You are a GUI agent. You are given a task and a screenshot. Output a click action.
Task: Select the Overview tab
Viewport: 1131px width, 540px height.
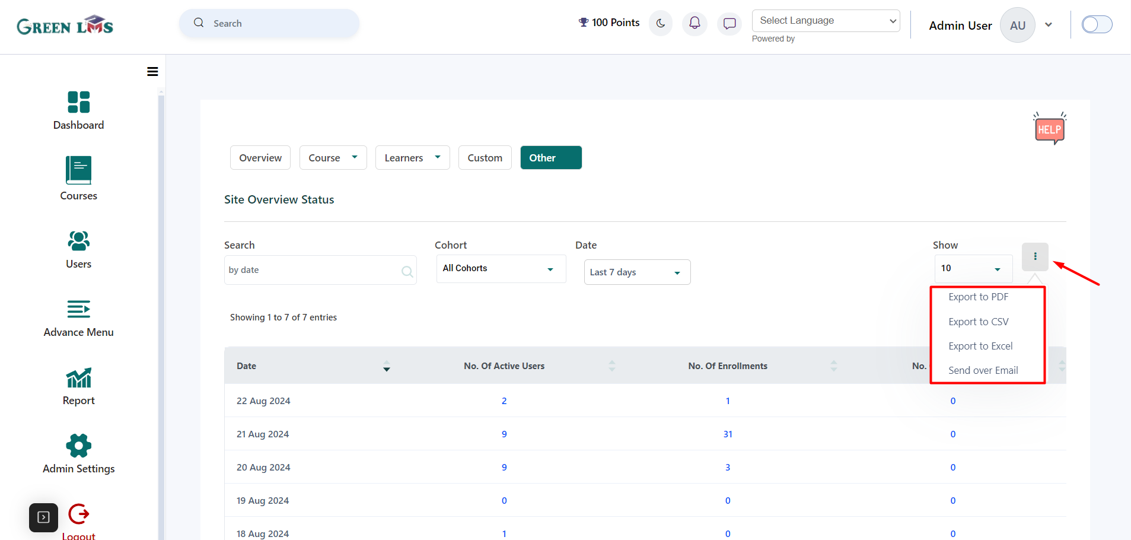click(260, 157)
